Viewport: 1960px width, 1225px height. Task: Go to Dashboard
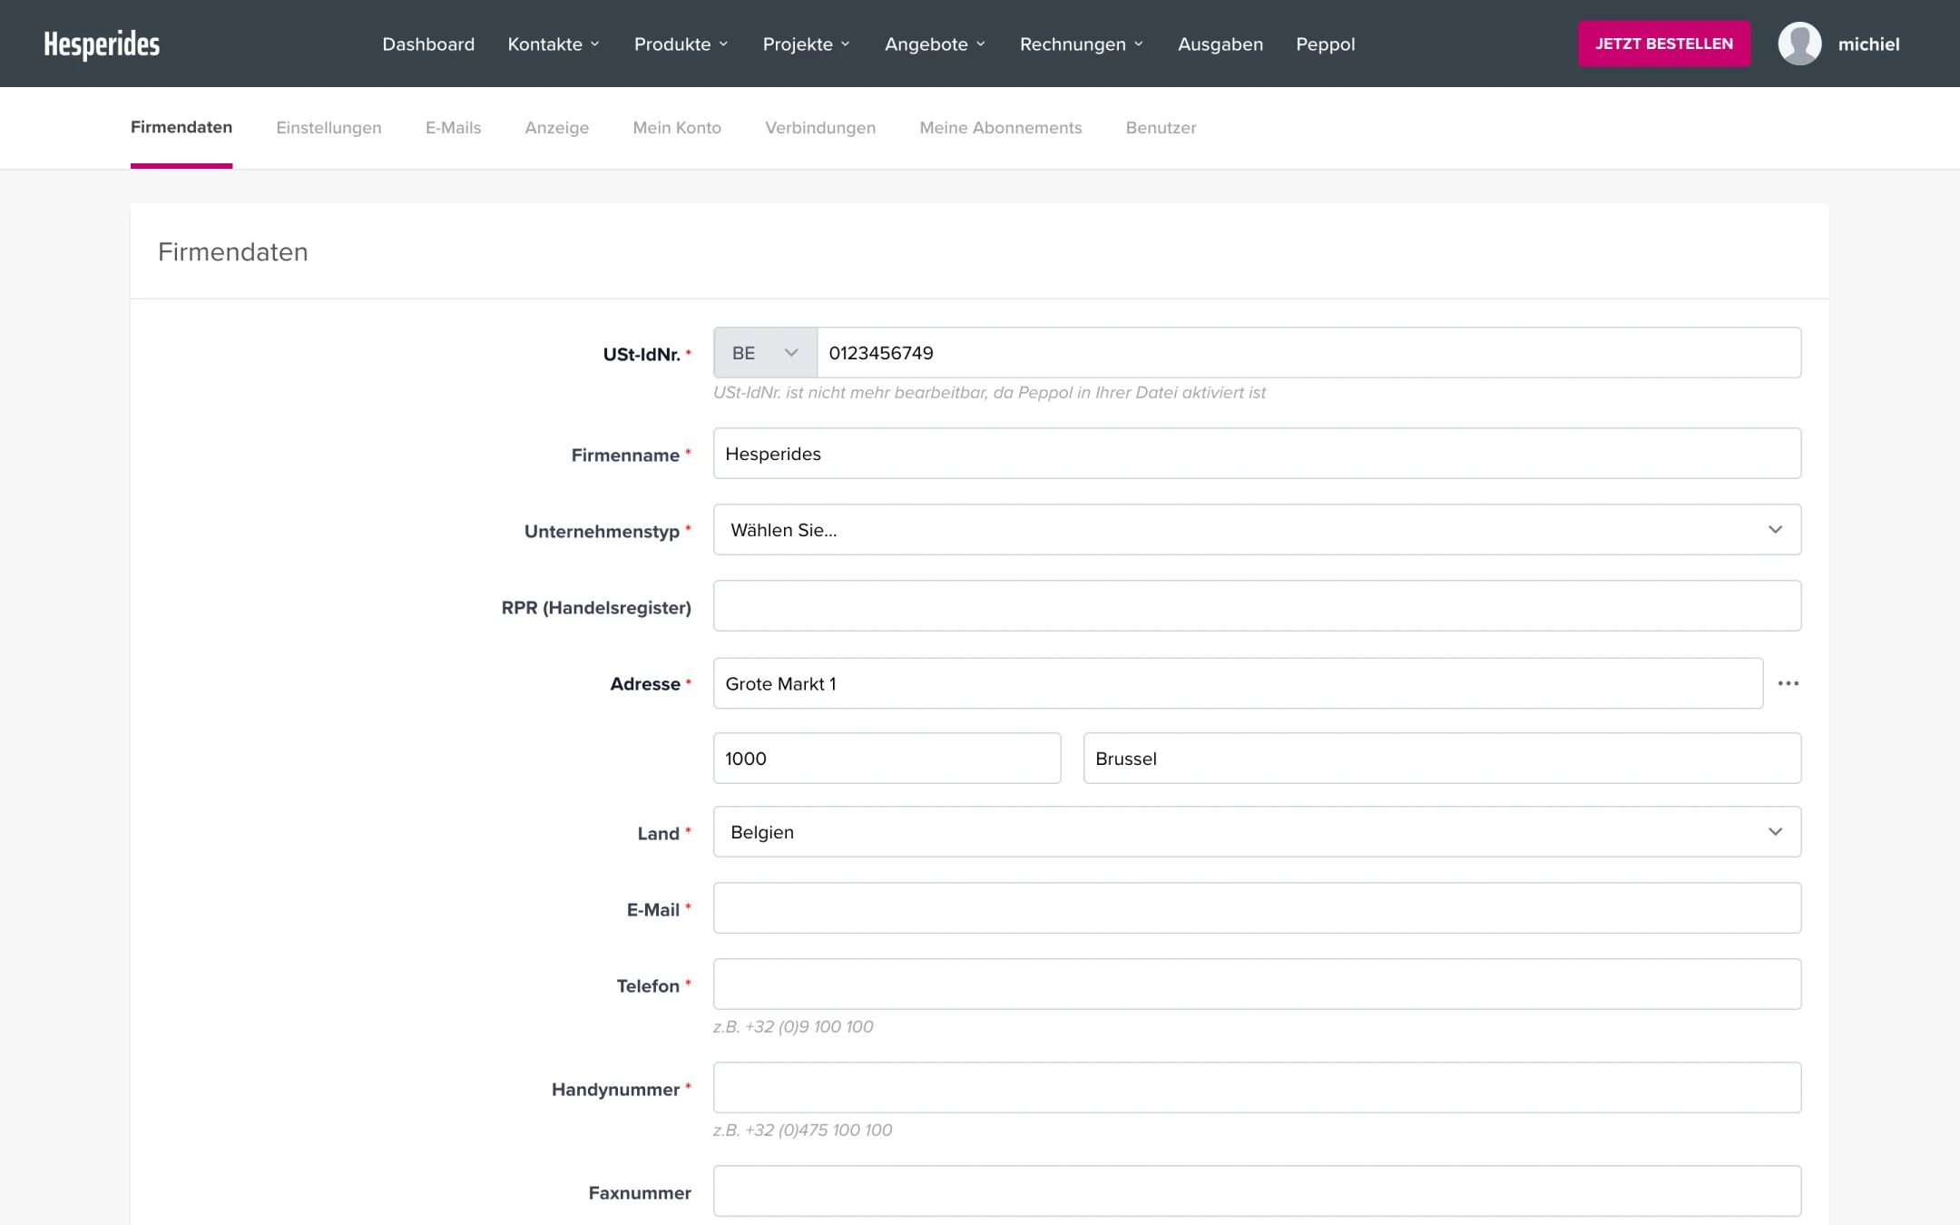[428, 44]
